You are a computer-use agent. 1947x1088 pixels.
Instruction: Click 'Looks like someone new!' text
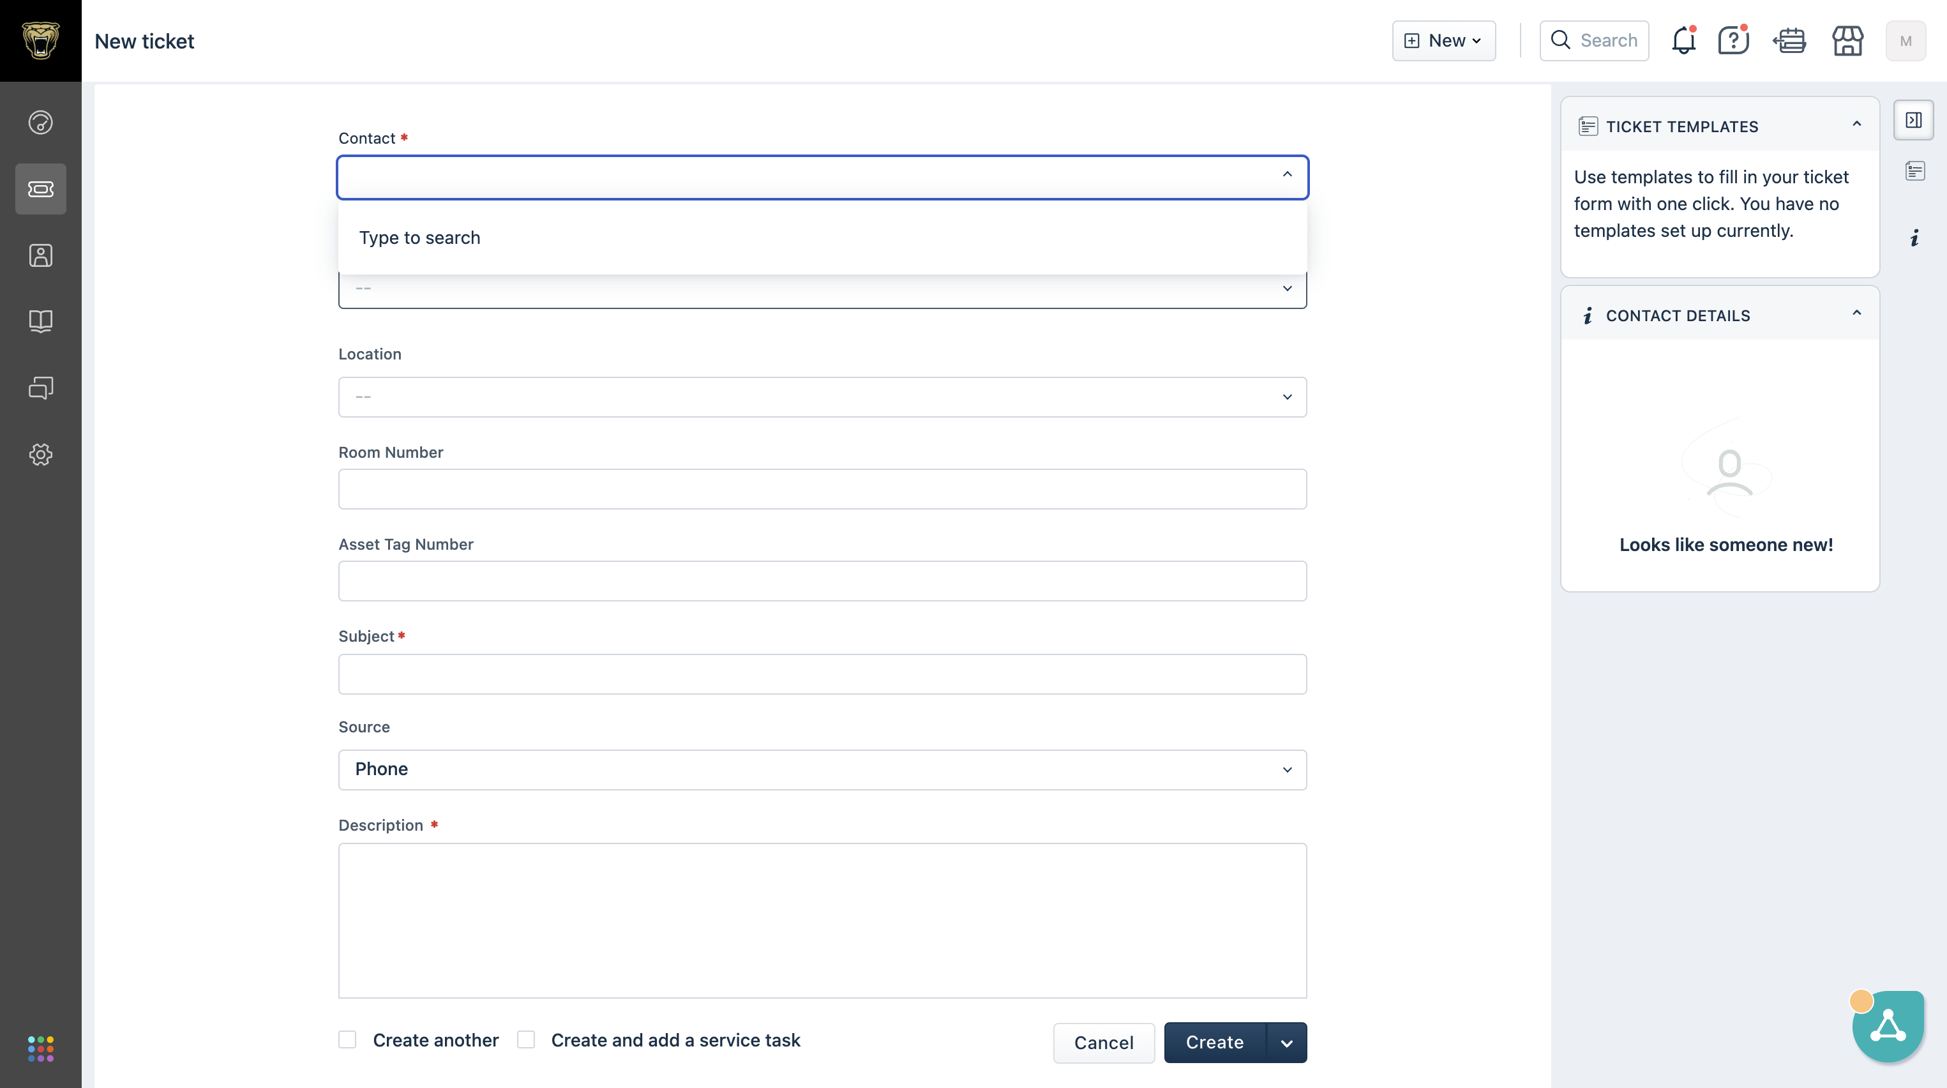pos(1725,545)
